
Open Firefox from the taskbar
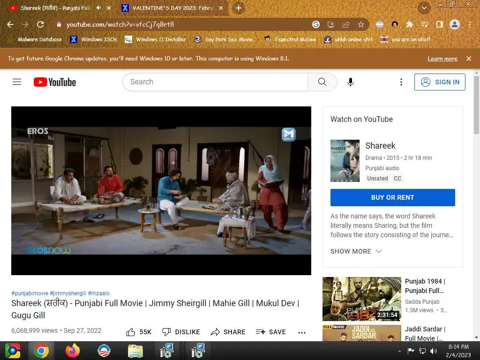73,351
